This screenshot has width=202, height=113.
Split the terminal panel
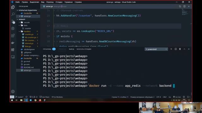coord(175,49)
